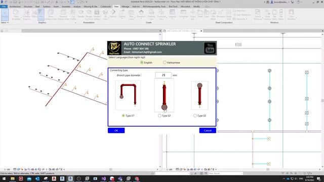Click the HQL Tools logo in dialog header
Viewport: 324px width, 182px height.
pos(114,48)
